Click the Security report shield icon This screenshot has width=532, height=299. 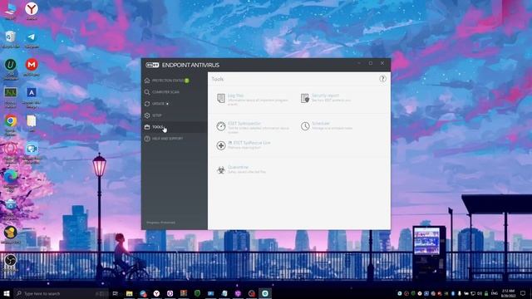click(305, 98)
